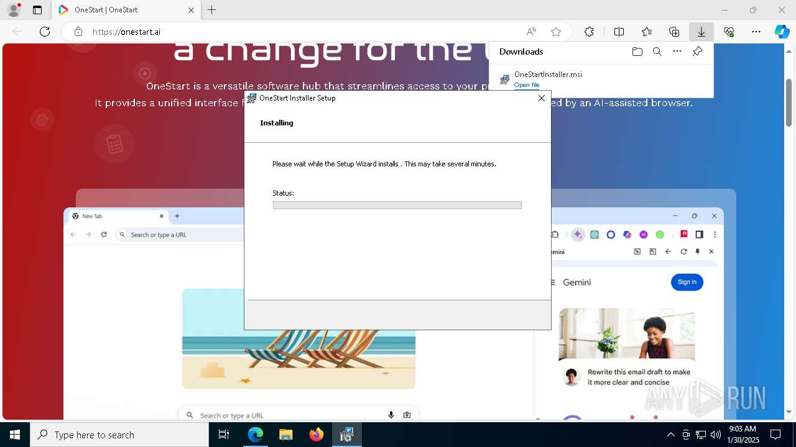Screen dimensions: 796x447
Task: Toggle the Downloads toolbar button
Action: click(x=701, y=32)
